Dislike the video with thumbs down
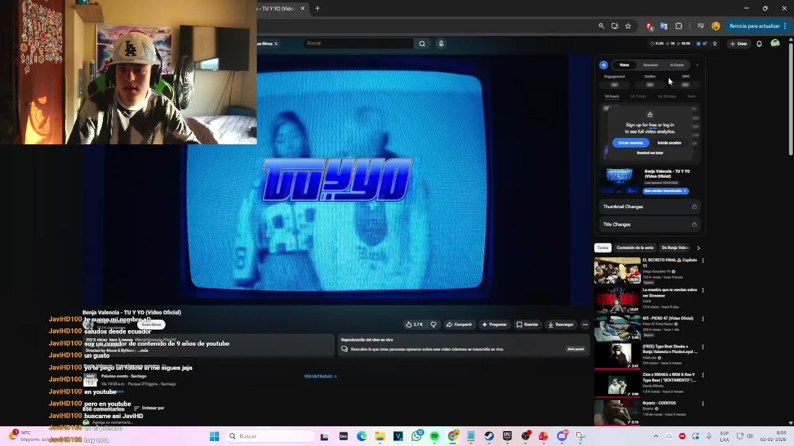Viewport: 794px width, 446px height. tap(434, 325)
